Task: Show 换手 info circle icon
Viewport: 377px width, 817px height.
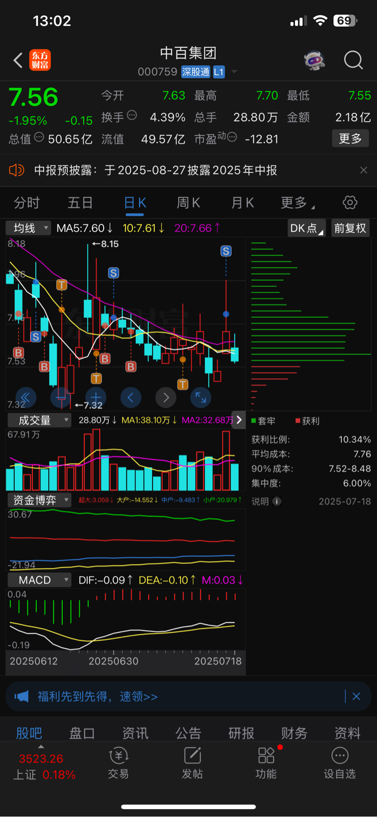Action: coord(132,115)
